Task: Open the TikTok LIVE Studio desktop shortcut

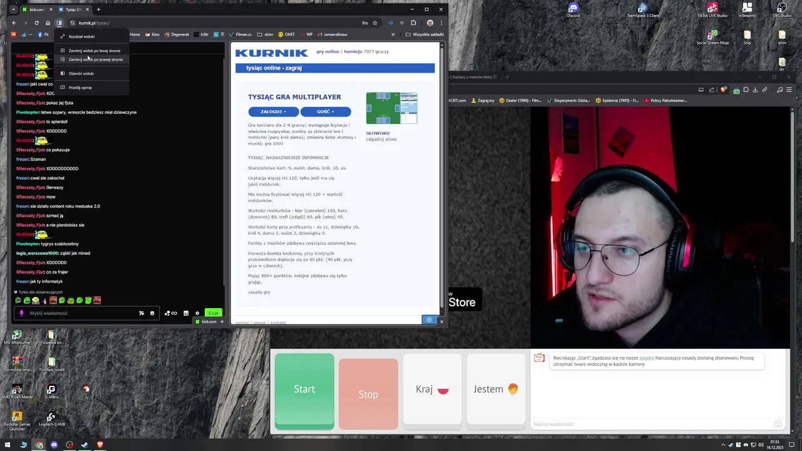Action: 712,10
